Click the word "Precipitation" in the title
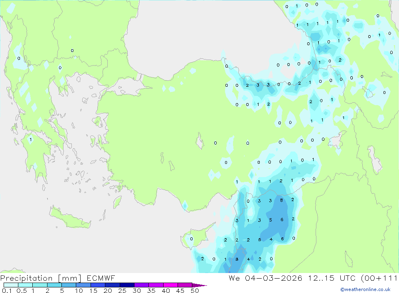399x293 pixels. pos(26,278)
